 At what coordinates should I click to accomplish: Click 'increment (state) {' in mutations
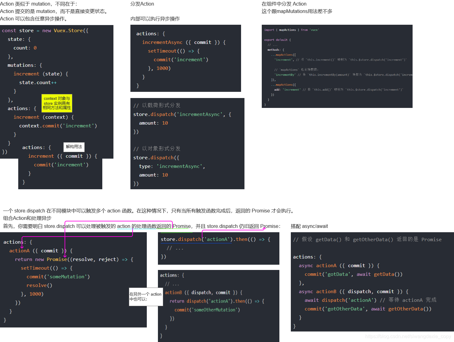click(41, 74)
